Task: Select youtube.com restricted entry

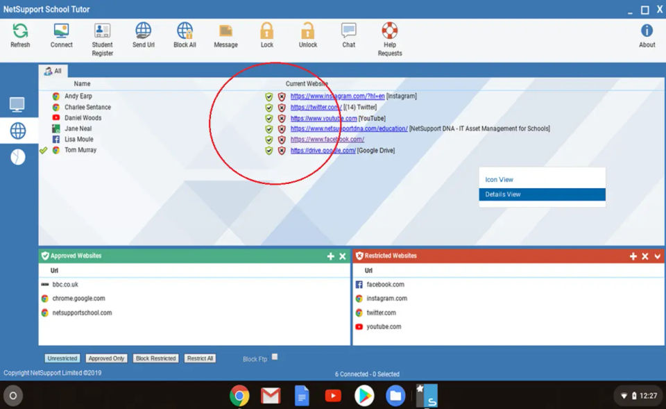Action: [384, 326]
